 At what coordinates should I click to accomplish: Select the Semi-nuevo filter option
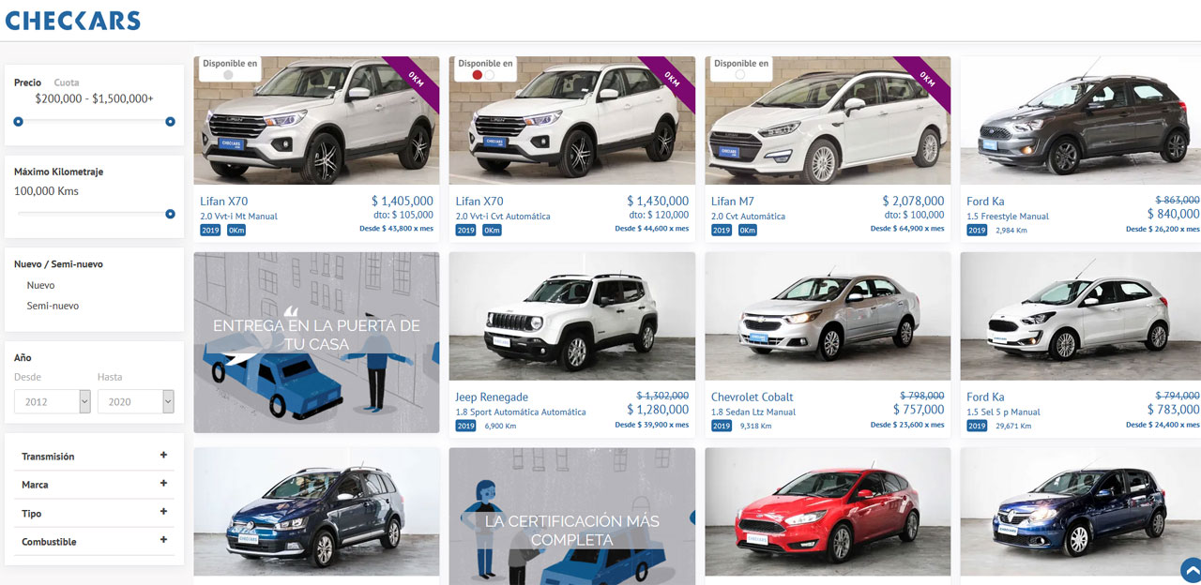(53, 306)
